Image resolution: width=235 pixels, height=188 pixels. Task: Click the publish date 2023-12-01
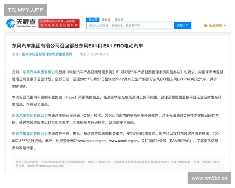click(99, 54)
